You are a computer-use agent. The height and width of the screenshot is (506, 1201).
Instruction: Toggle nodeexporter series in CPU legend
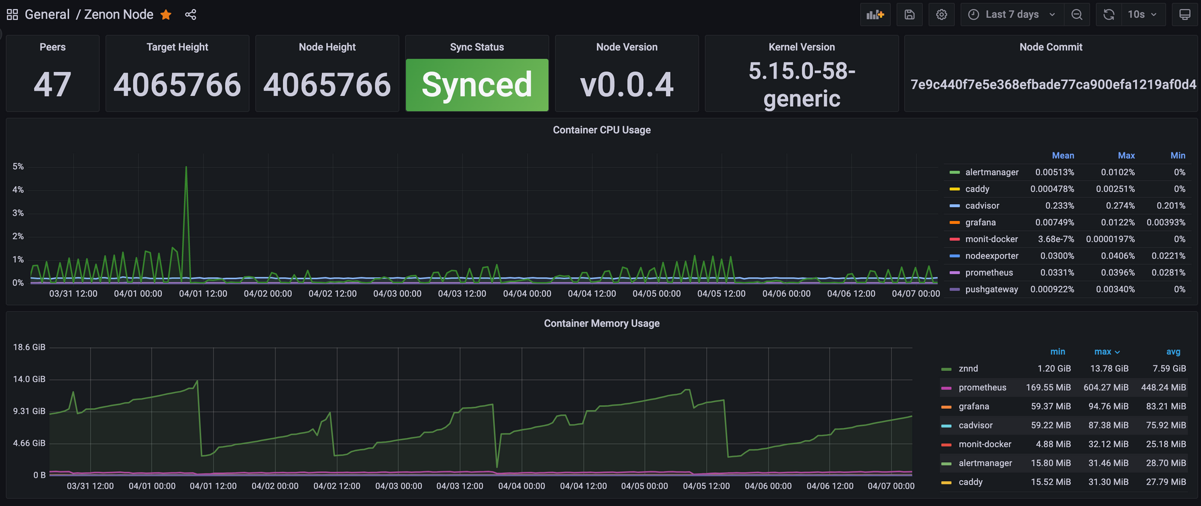coord(992,256)
